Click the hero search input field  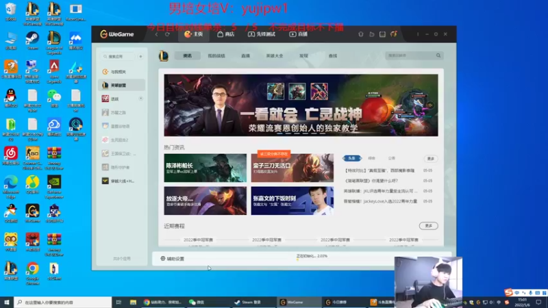click(x=410, y=55)
